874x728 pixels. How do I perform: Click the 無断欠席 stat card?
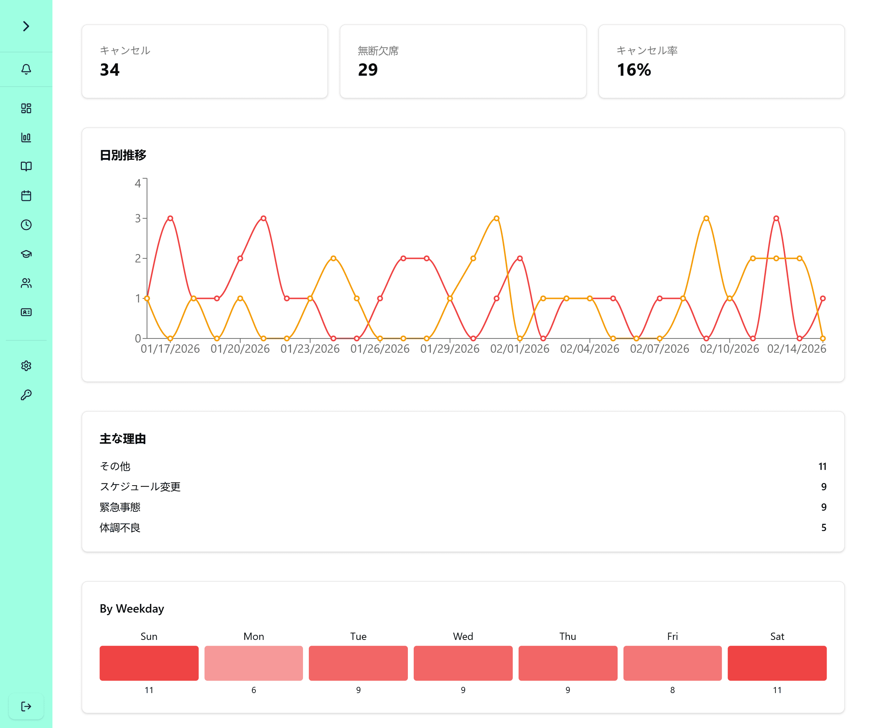(463, 61)
